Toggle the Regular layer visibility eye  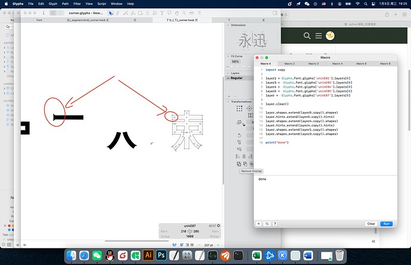click(x=228, y=78)
